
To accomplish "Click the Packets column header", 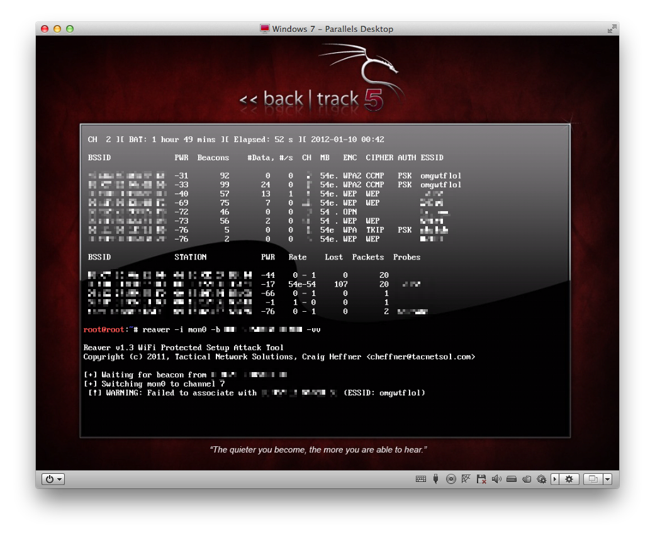I will [367, 257].
